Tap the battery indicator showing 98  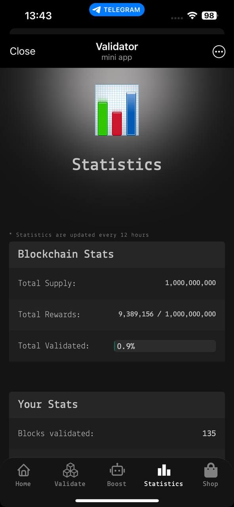(x=210, y=16)
